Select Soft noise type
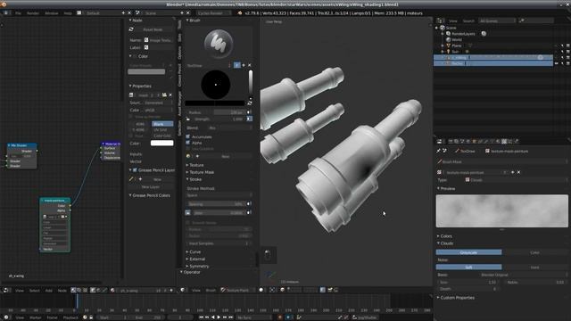Image resolution: width=571 pixels, height=321 pixels. tap(468, 267)
